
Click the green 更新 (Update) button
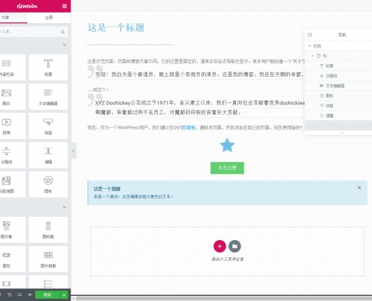[47, 295]
